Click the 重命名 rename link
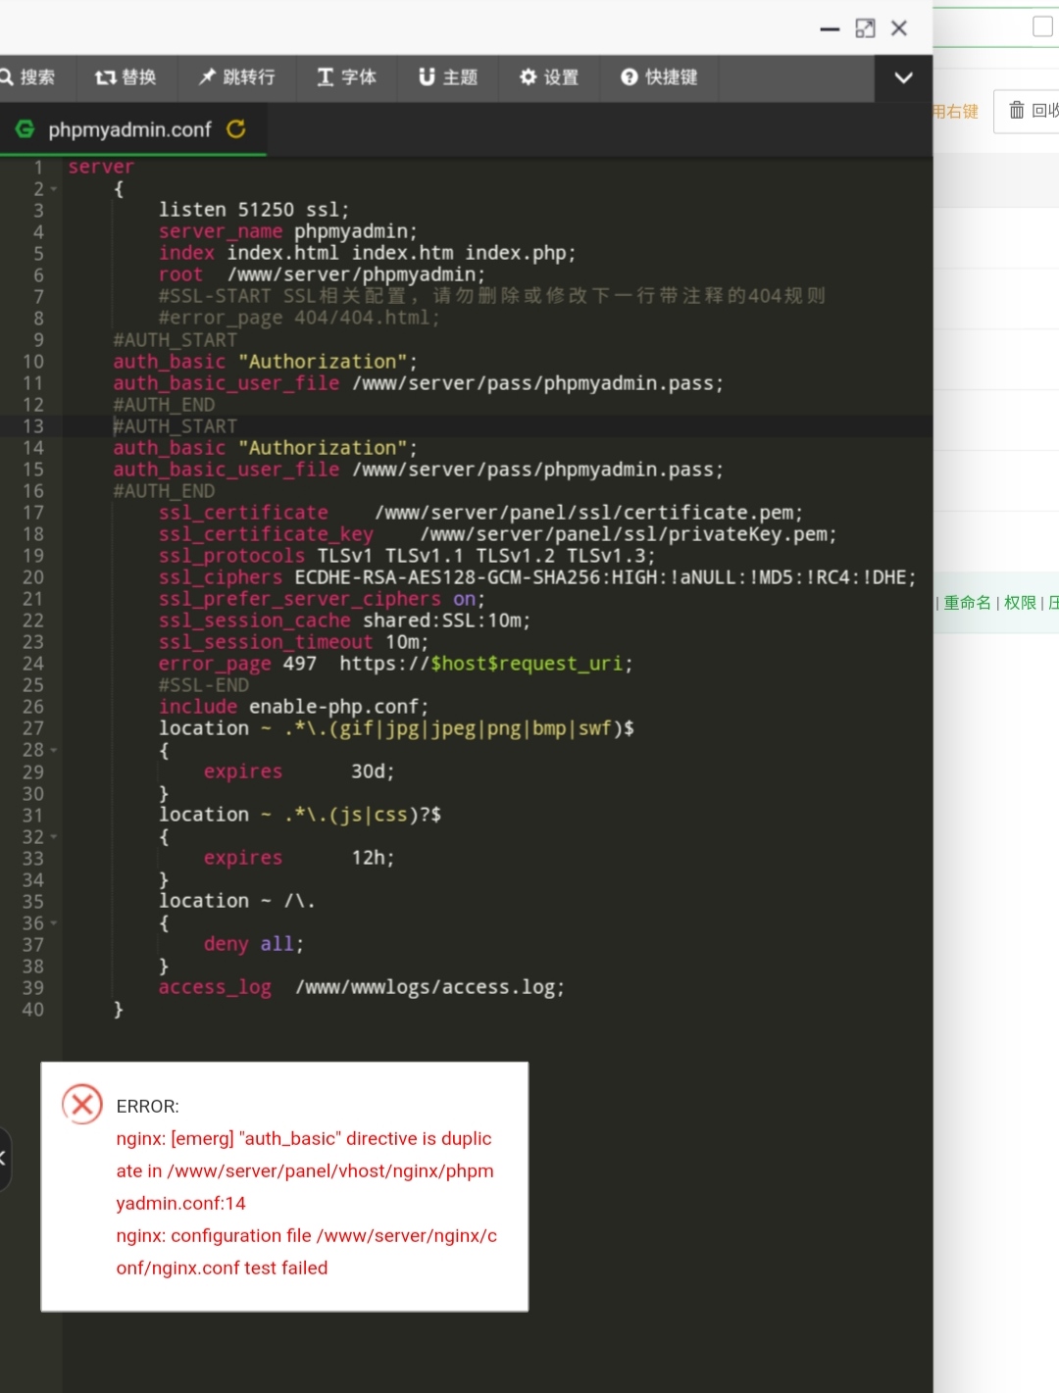This screenshot has height=1393, width=1059. click(967, 603)
